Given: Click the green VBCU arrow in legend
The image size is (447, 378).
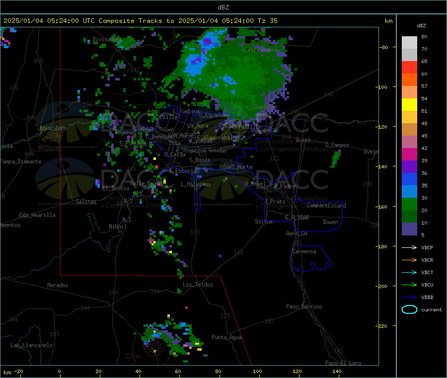Looking at the screenshot, I should [x=409, y=285].
